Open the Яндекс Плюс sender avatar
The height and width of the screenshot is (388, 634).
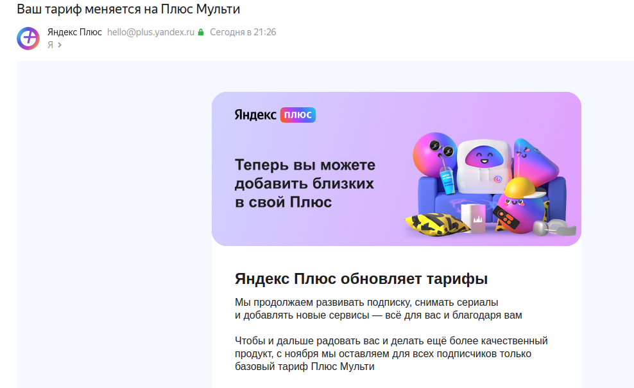point(28,39)
